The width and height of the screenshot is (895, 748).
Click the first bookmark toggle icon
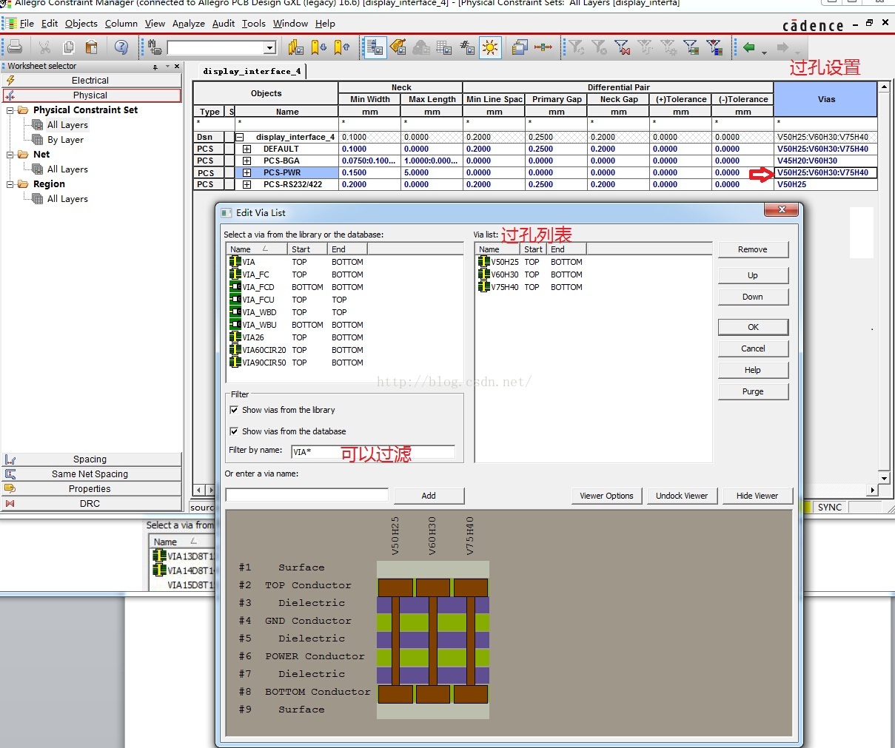(x=296, y=47)
